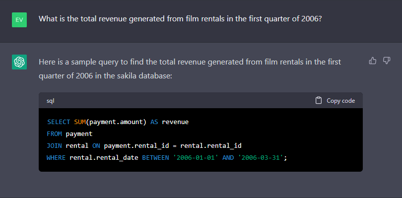
Task: Click the Copy code button
Action: (335, 101)
